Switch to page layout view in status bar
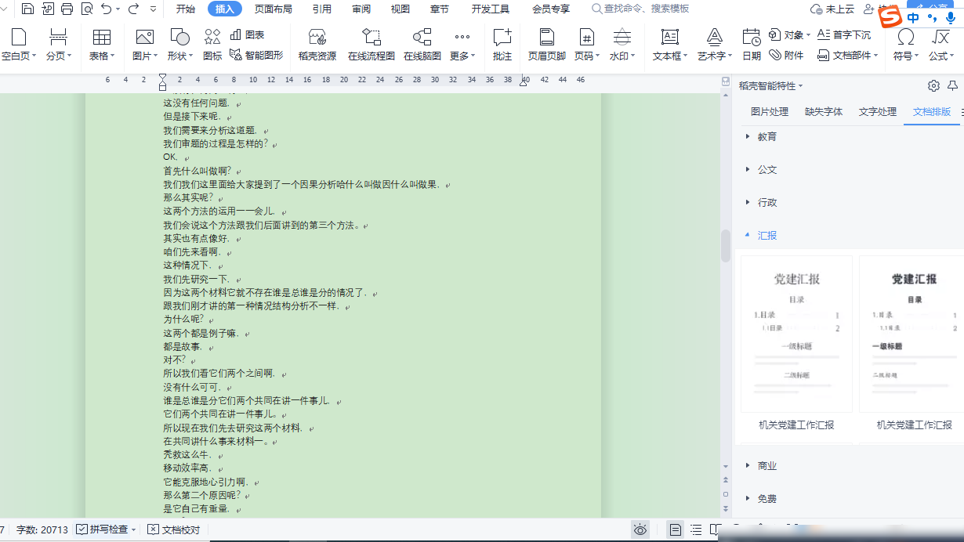Viewport: 964px width, 542px height. click(676, 530)
